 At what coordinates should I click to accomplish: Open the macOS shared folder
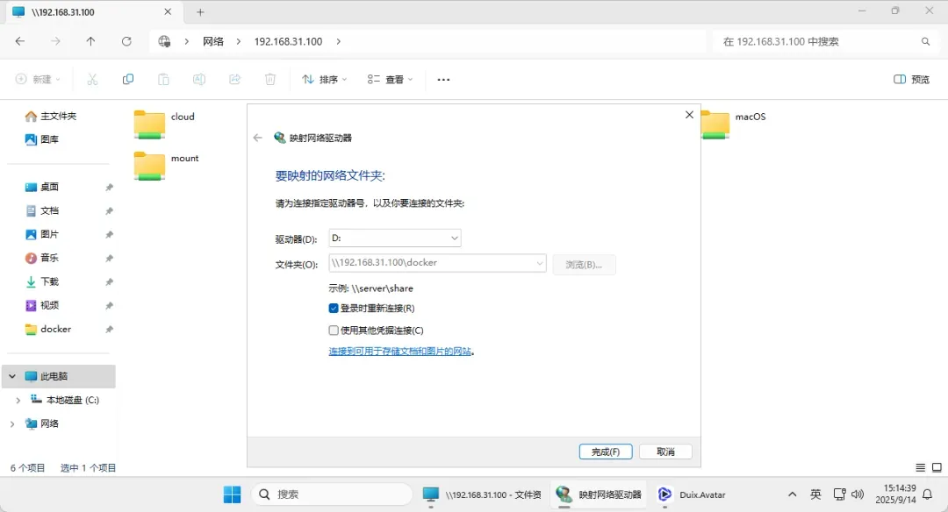click(x=715, y=123)
